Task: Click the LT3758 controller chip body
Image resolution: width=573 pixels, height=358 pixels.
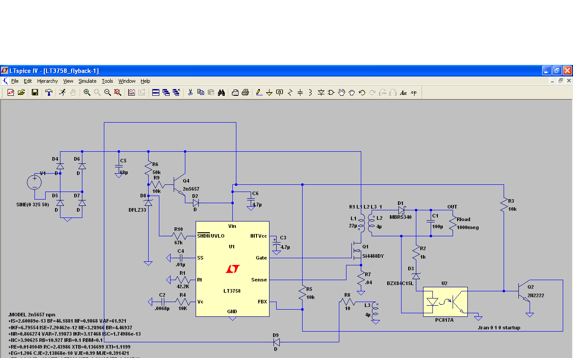Action: (x=232, y=268)
